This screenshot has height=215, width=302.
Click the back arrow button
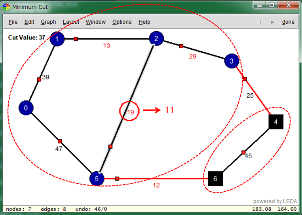pyautogui.click(x=259, y=22)
